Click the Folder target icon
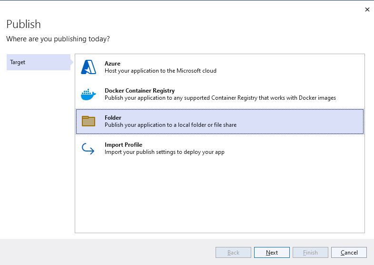 coord(89,121)
